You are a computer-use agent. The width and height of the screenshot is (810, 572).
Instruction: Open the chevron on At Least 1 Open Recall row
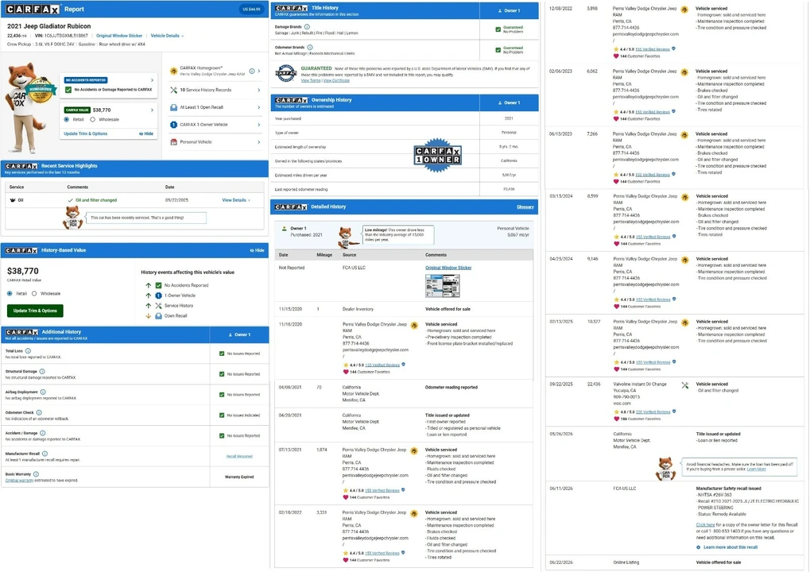point(259,107)
